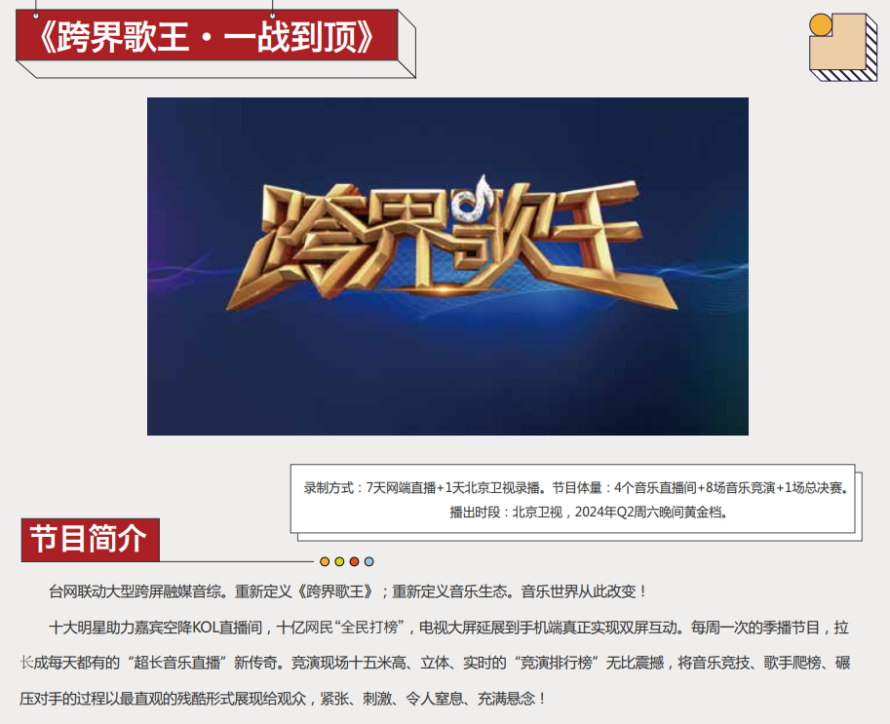Click the final line ending with 充满悬念
Viewport: 890px width, 724px height.
(x=283, y=699)
